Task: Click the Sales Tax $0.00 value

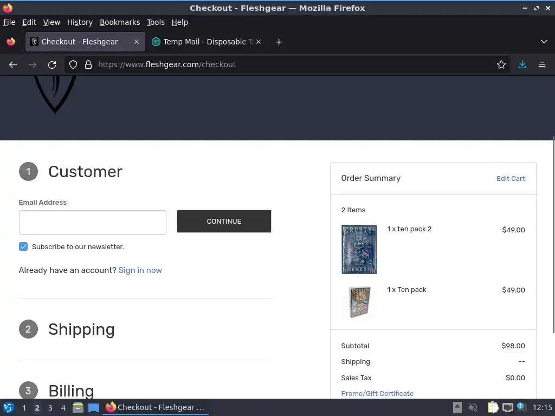Action: (515, 378)
